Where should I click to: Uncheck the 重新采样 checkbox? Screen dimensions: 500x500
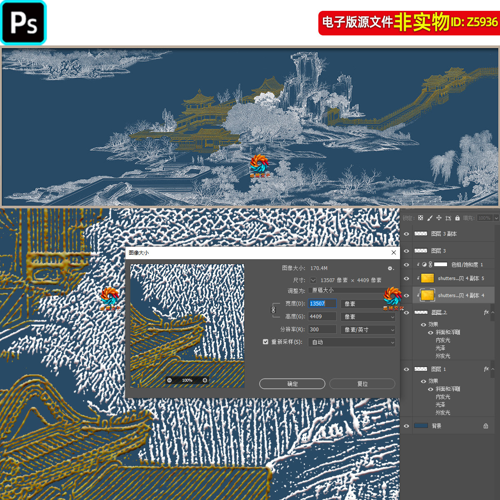(265, 342)
